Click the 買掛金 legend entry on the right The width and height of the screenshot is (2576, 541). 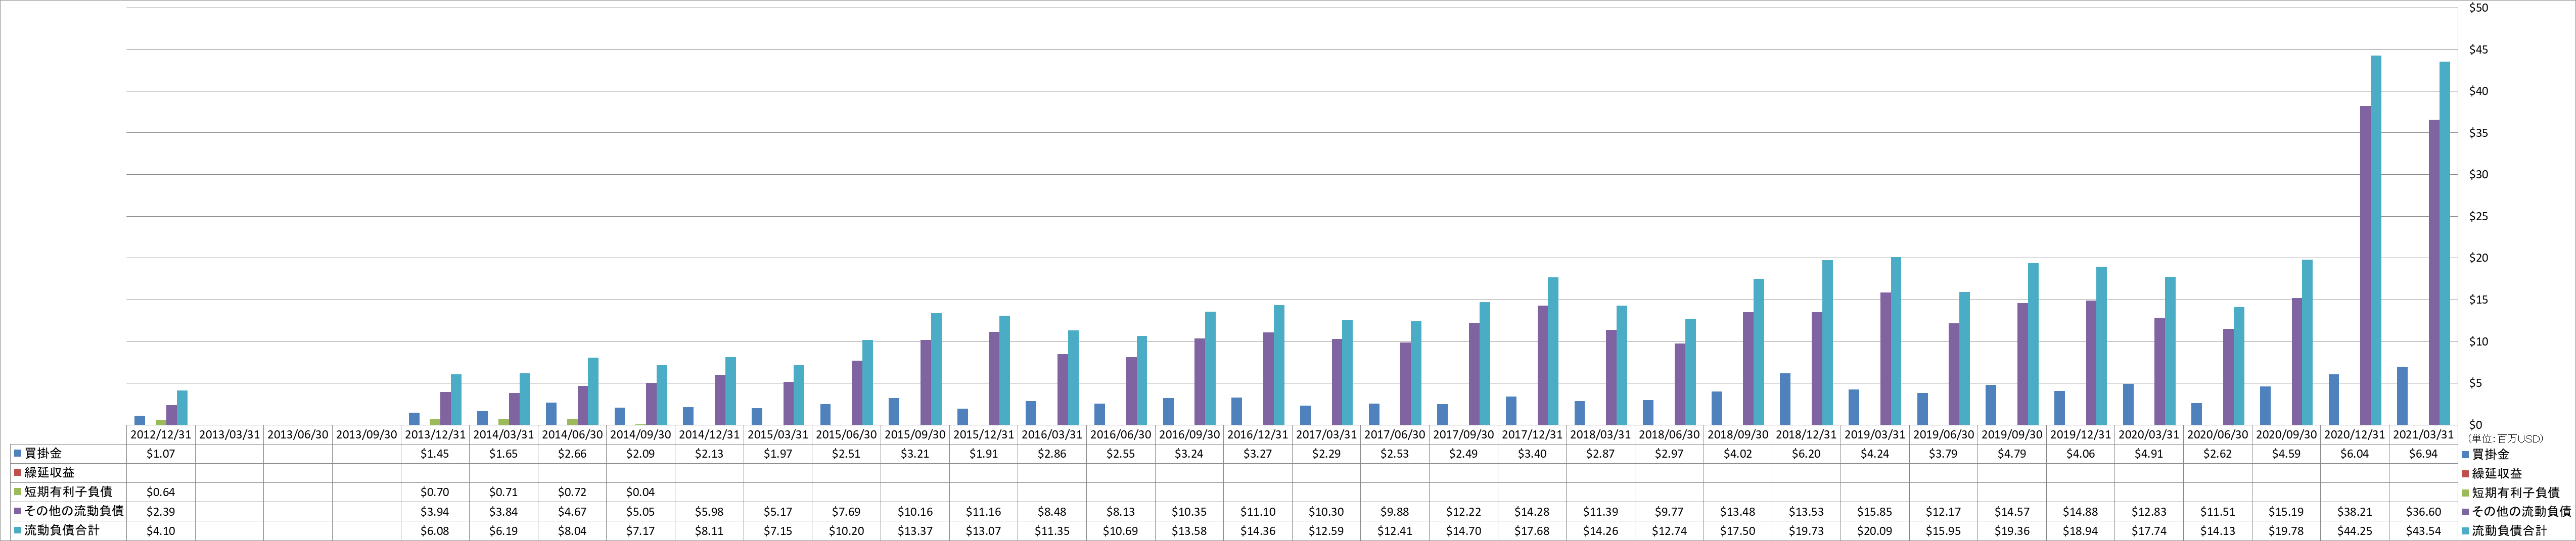coord(2490,455)
